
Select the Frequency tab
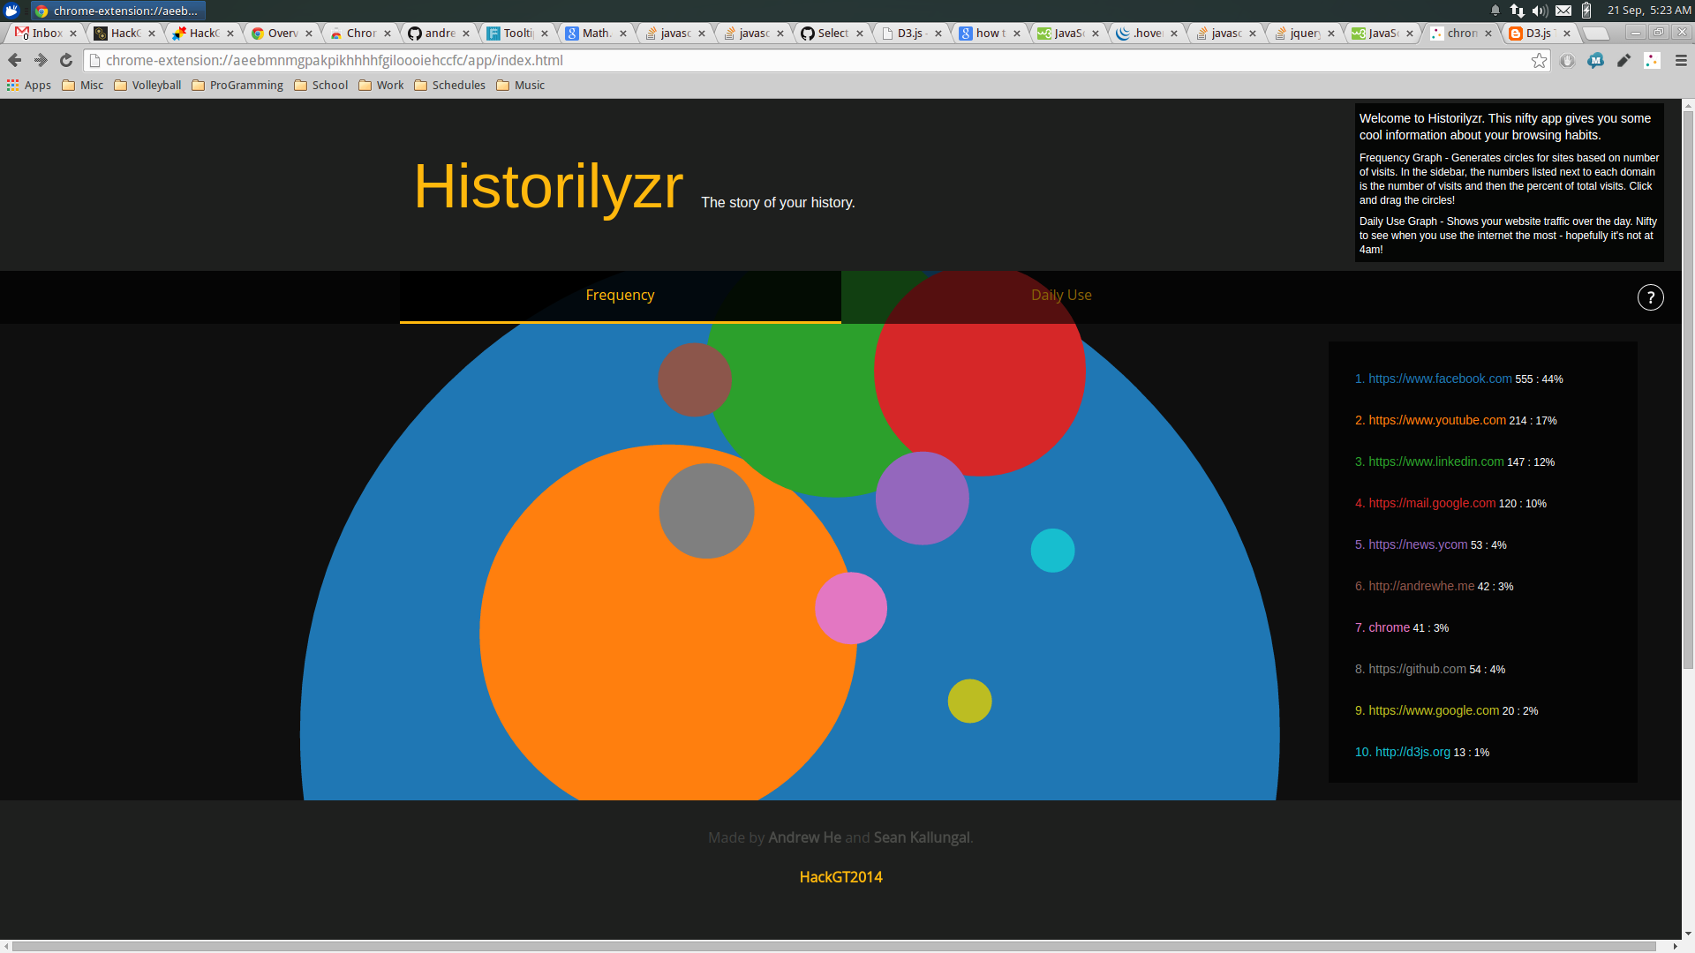coord(620,296)
